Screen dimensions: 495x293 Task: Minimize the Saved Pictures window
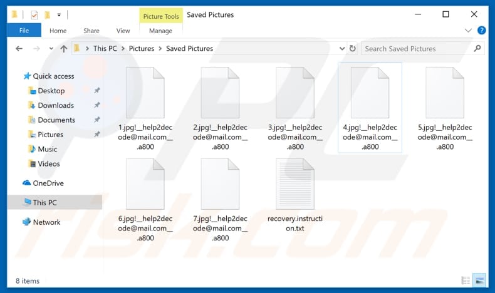418,14
